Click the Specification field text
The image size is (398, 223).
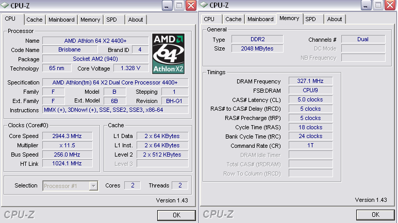pyautogui.click(x=115, y=82)
